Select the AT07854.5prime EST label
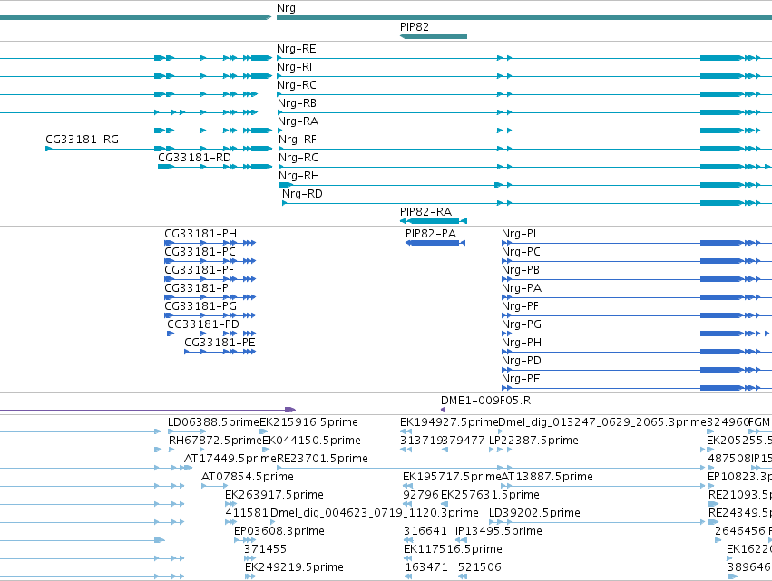772x581 pixels. [248, 477]
